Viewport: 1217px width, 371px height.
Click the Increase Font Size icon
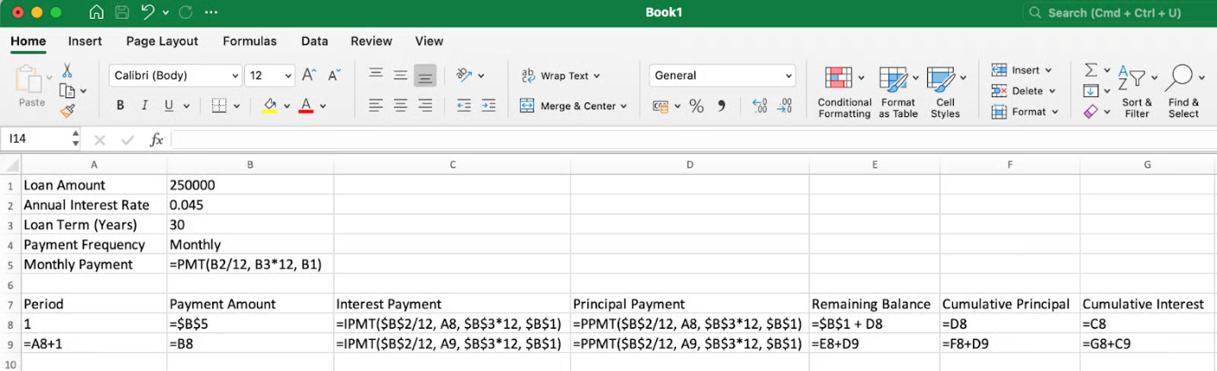coord(309,76)
